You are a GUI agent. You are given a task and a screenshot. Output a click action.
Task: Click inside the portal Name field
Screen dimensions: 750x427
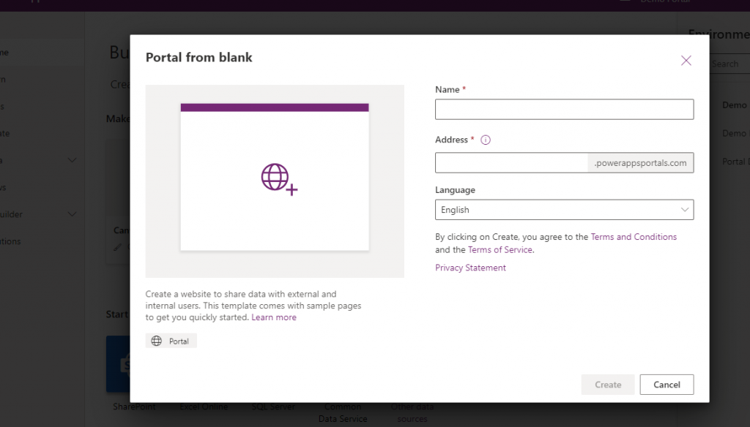click(564, 110)
